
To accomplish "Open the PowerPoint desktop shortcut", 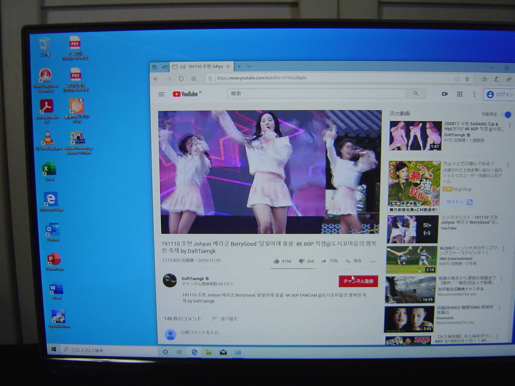I will tap(55, 262).
